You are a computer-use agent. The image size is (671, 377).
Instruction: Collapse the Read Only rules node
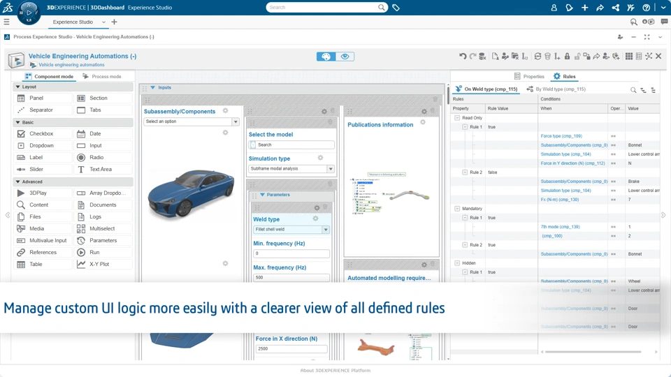[x=457, y=117]
